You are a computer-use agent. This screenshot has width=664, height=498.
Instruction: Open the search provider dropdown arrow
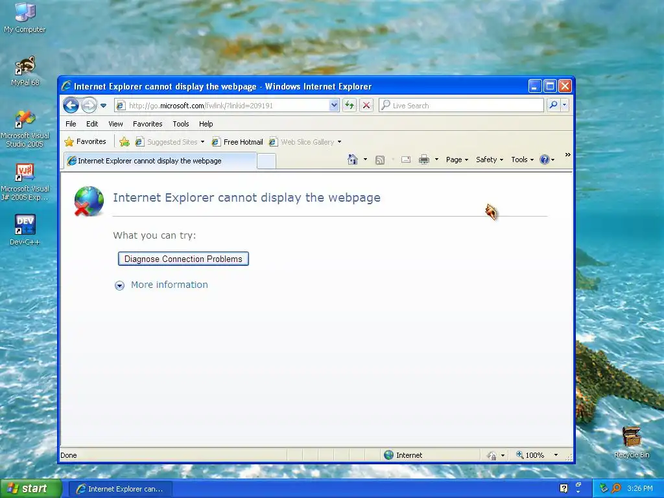[x=565, y=105]
